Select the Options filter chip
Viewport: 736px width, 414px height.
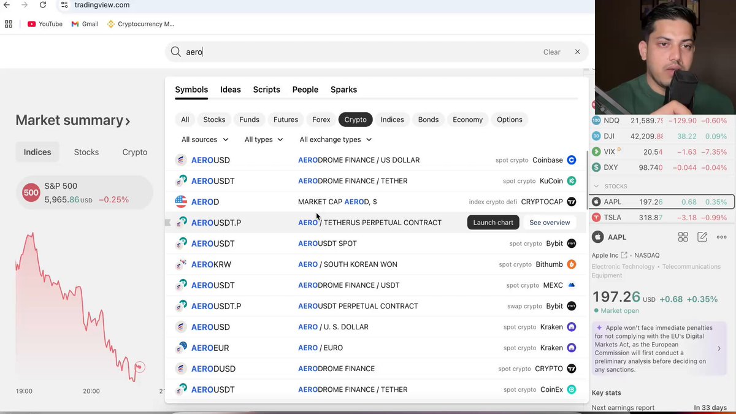coord(510,120)
